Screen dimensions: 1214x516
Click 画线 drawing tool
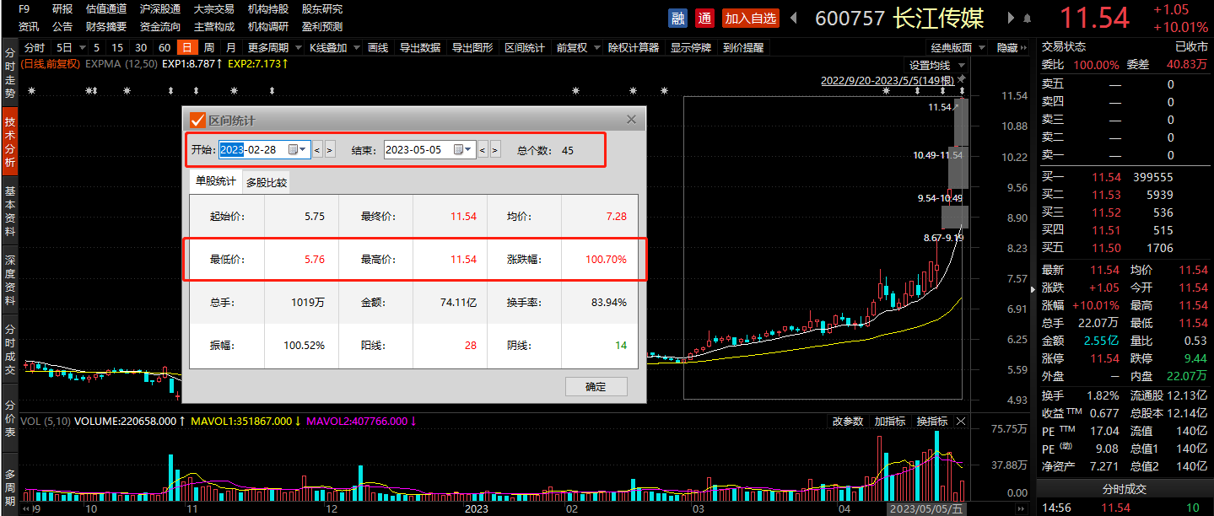click(x=378, y=48)
